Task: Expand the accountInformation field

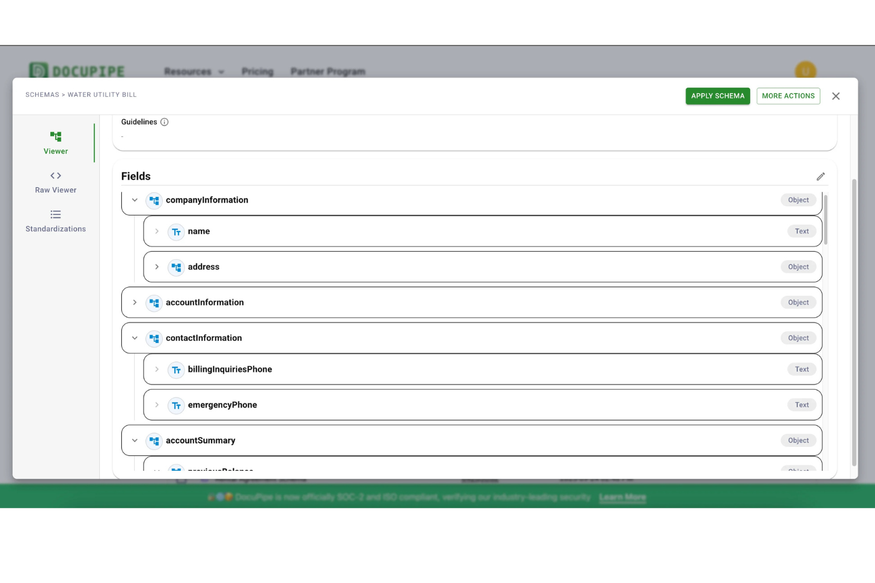Action: point(134,302)
